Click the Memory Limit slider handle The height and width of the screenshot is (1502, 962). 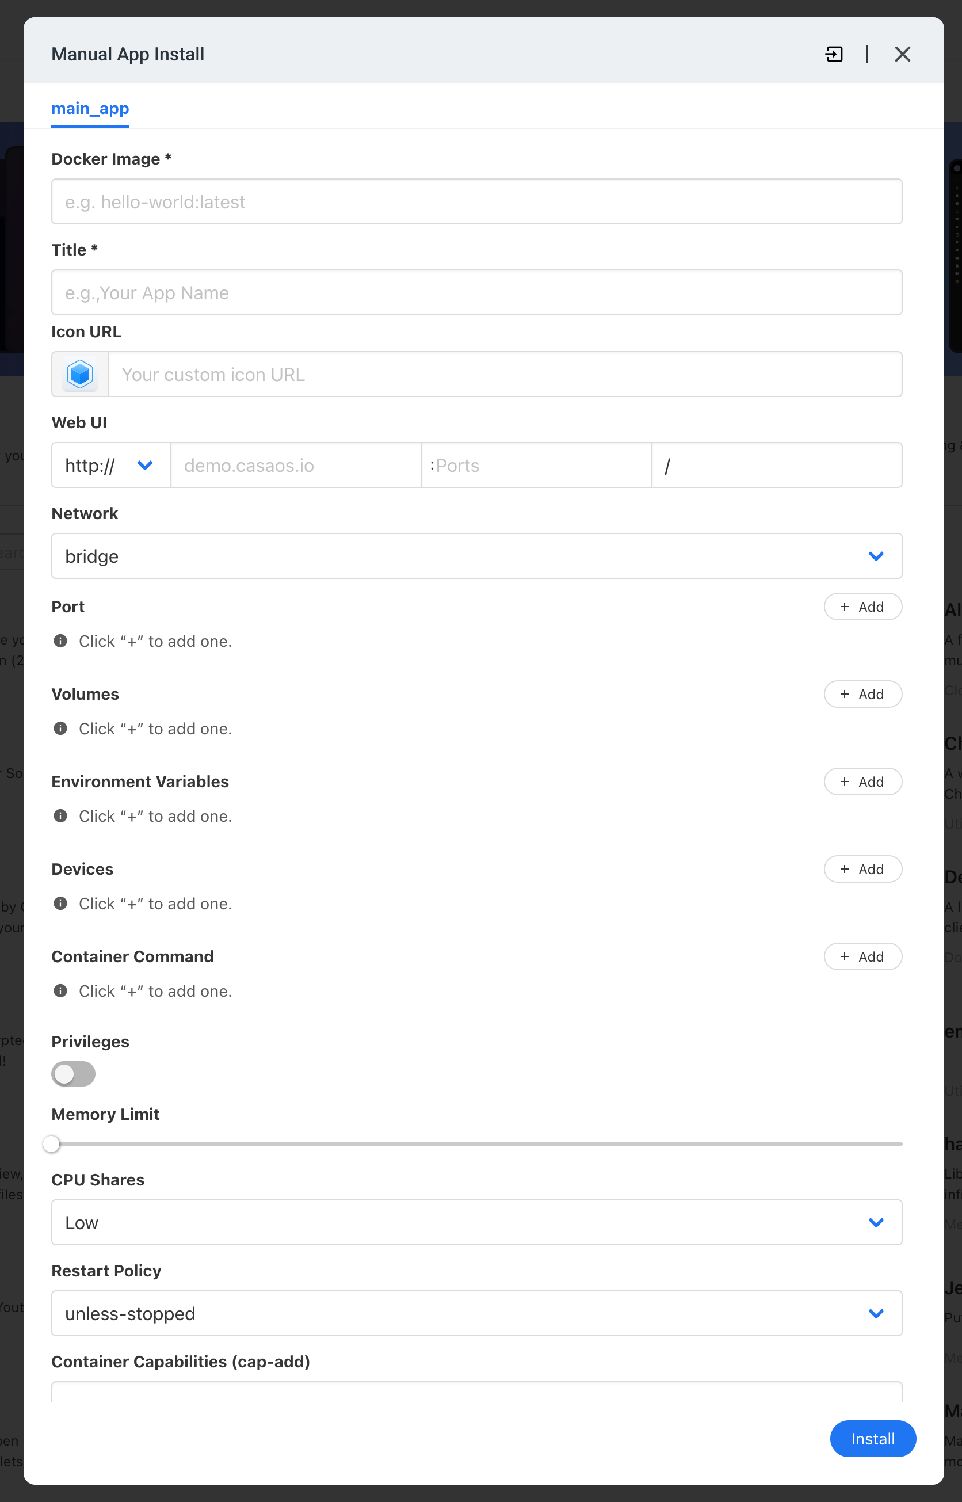(x=52, y=1144)
